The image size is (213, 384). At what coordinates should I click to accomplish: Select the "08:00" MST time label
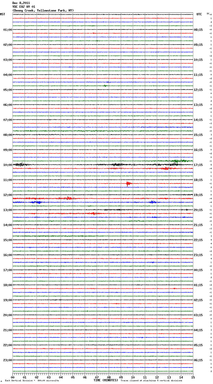pyautogui.click(x=8, y=135)
